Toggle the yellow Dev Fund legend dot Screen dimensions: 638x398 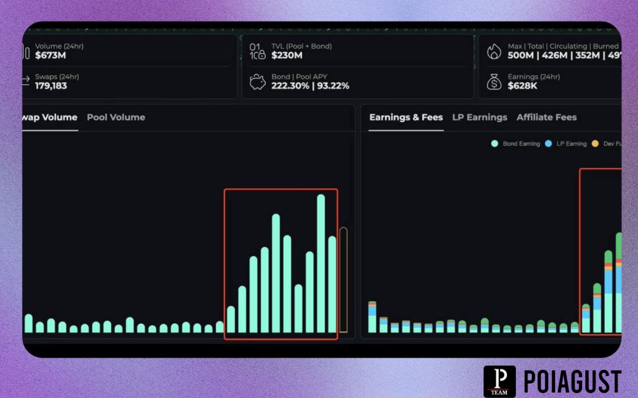coord(595,144)
